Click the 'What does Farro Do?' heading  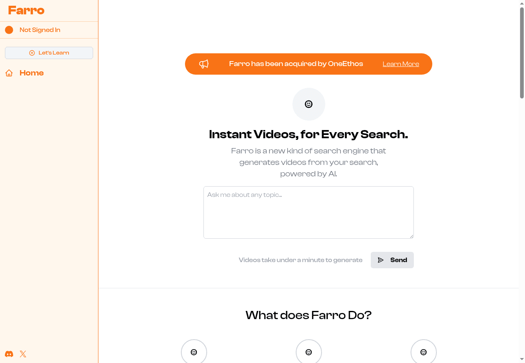308,315
